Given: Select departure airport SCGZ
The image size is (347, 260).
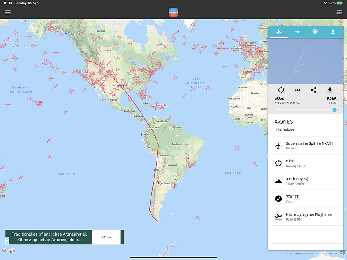Looking at the screenshot, I should coord(279,98).
